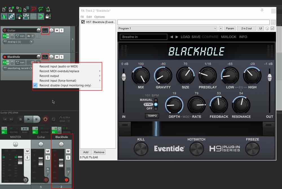This screenshot has width=282, height=189.
Task: Click the next preset arrow in Blackhole plugin
Action: click(x=177, y=37)
